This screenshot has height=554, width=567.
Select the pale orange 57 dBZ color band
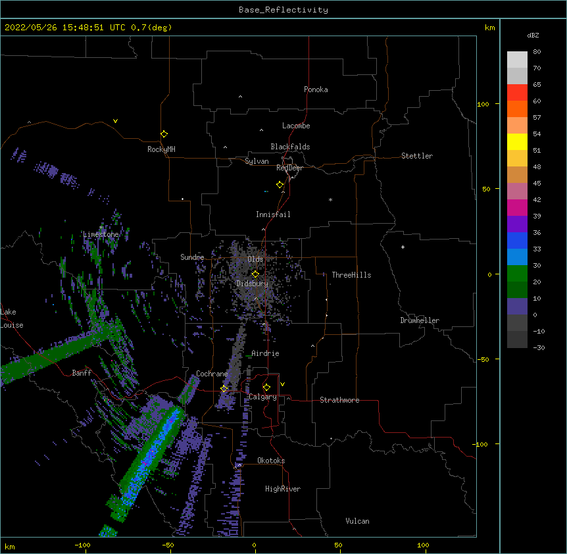(517, 126)
